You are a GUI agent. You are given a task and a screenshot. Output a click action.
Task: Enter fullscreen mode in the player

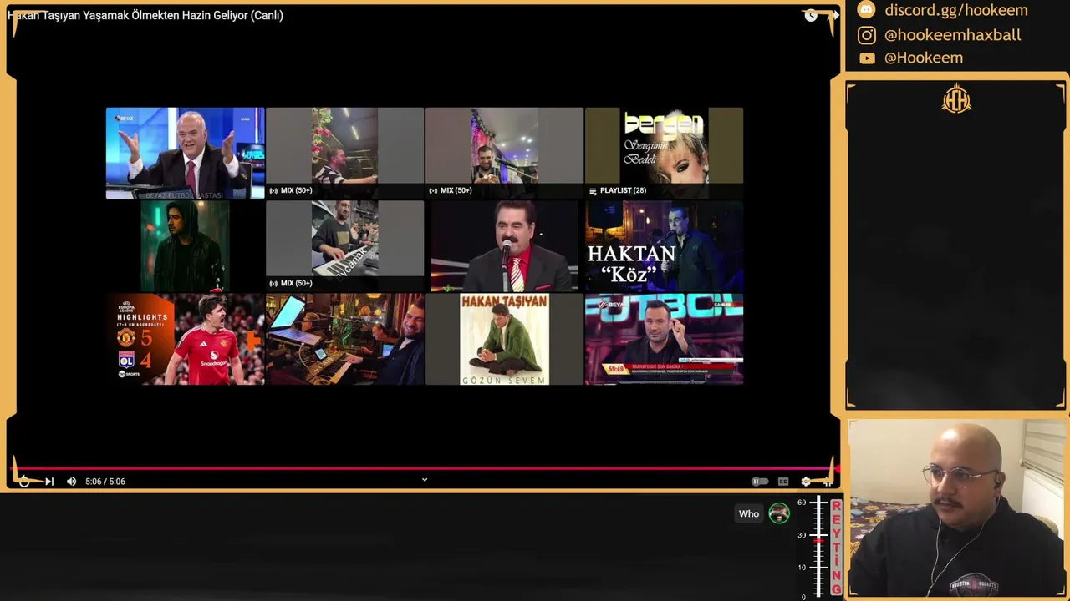point(828,482)
